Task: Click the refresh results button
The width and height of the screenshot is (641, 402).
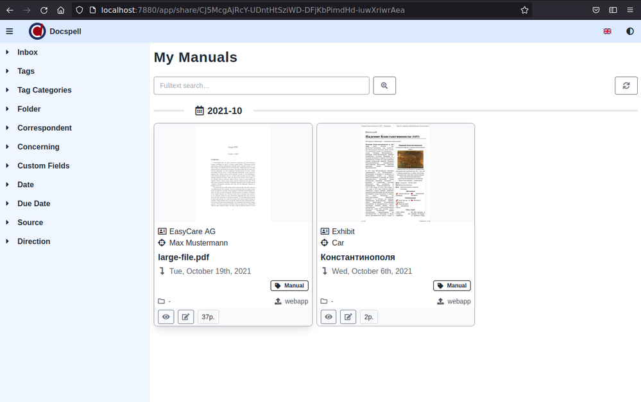Action: [626, 86]
